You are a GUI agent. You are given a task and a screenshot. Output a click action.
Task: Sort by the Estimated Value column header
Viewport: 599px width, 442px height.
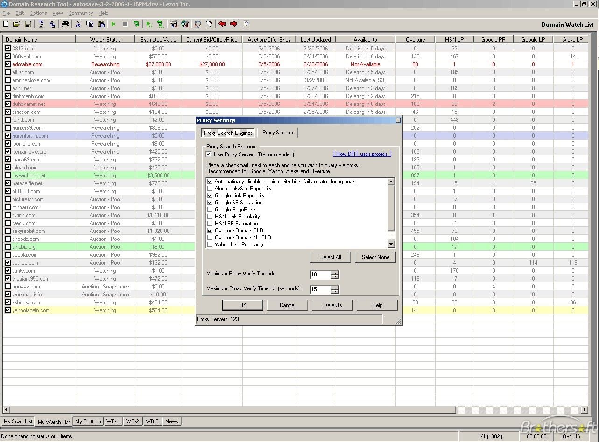click(158, 40)
